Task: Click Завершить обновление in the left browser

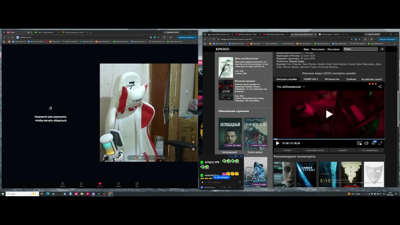Action: [187, 37]
